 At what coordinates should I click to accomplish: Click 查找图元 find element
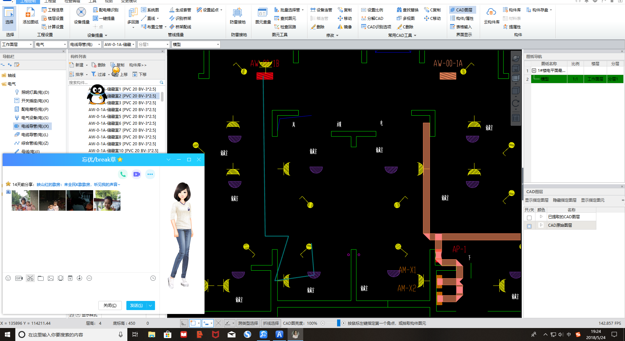click(x=285, y=19)
